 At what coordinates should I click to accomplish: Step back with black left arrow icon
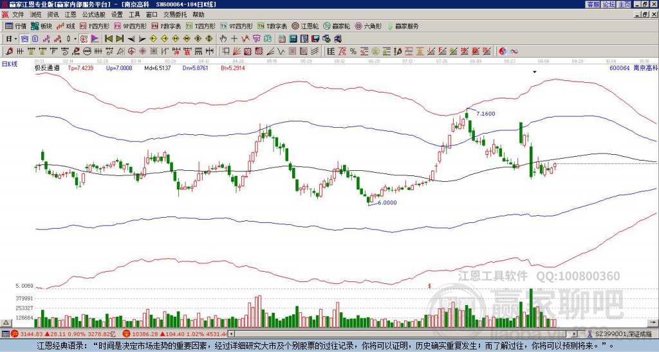click(131, 39)
